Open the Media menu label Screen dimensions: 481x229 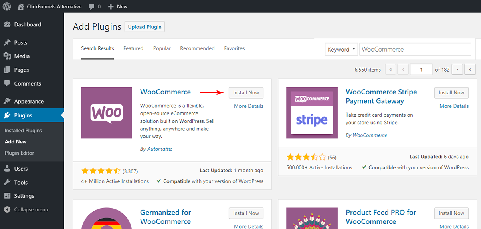[22, 56]
